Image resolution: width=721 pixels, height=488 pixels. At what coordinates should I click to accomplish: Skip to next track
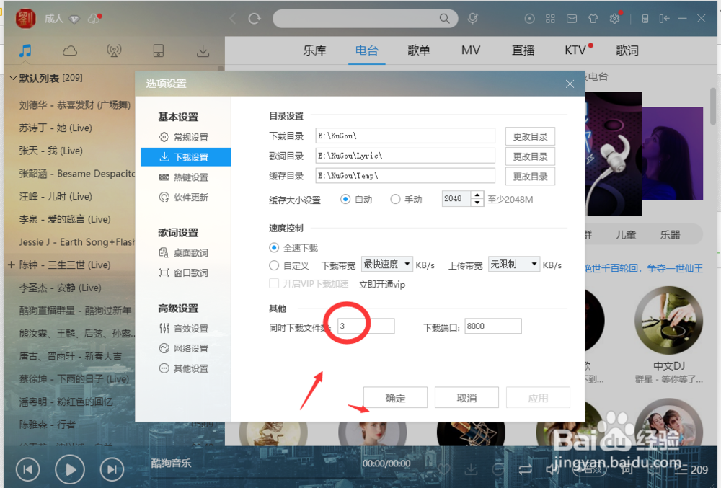112,469
